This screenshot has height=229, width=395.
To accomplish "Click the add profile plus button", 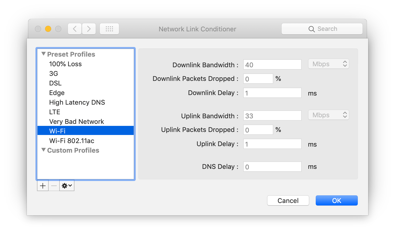I will [x=43, y=186].
